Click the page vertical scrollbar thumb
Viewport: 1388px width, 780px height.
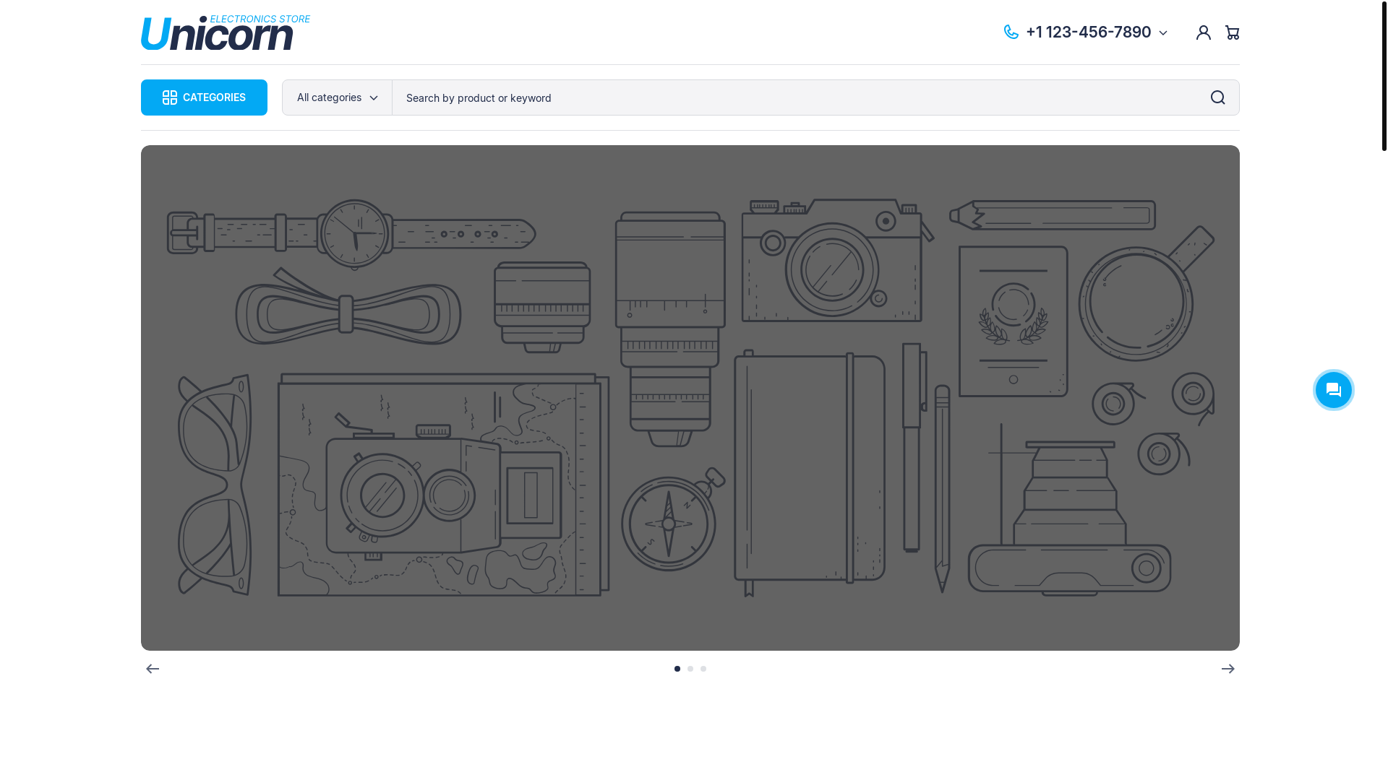click(1384, 76)
